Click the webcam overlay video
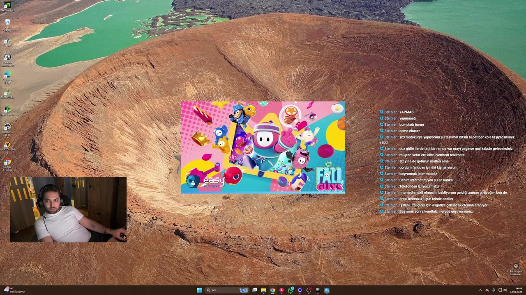This screenshot has height=295, width=526. click(x=68, y=209)
